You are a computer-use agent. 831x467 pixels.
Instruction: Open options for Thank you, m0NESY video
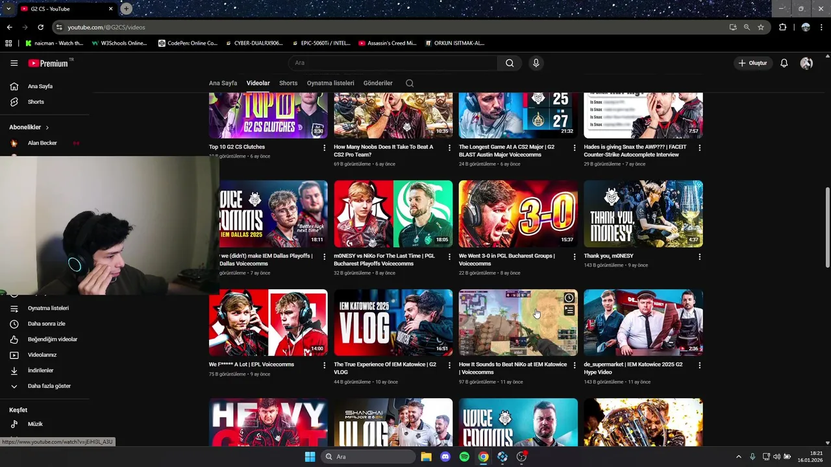[699, 257]
